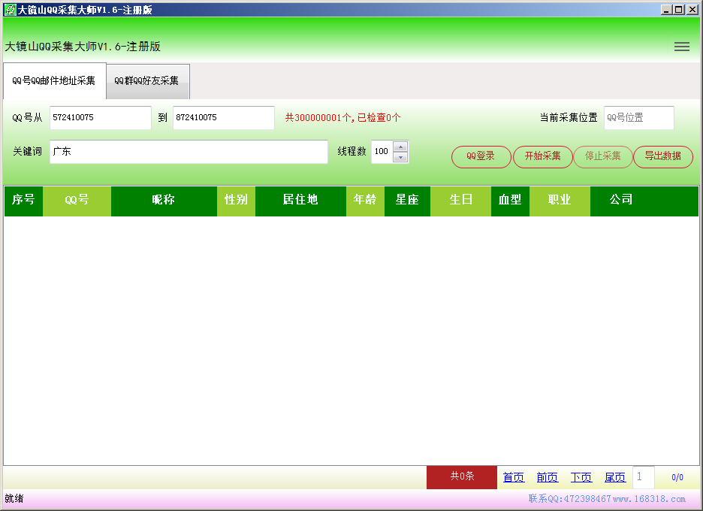This screenshot has height=511, width=703.
Task: Decrease thread count with down arrow
Action: click(400, 157)
